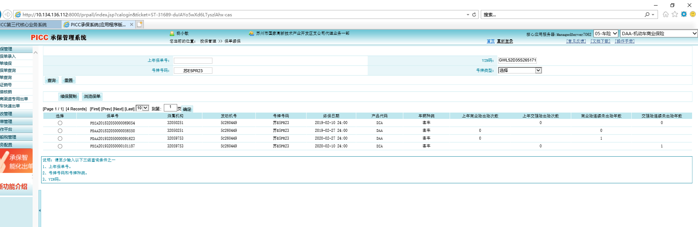Open the 操作手册 link
This screenshot has width=698, height=227.
click(625, 41)
